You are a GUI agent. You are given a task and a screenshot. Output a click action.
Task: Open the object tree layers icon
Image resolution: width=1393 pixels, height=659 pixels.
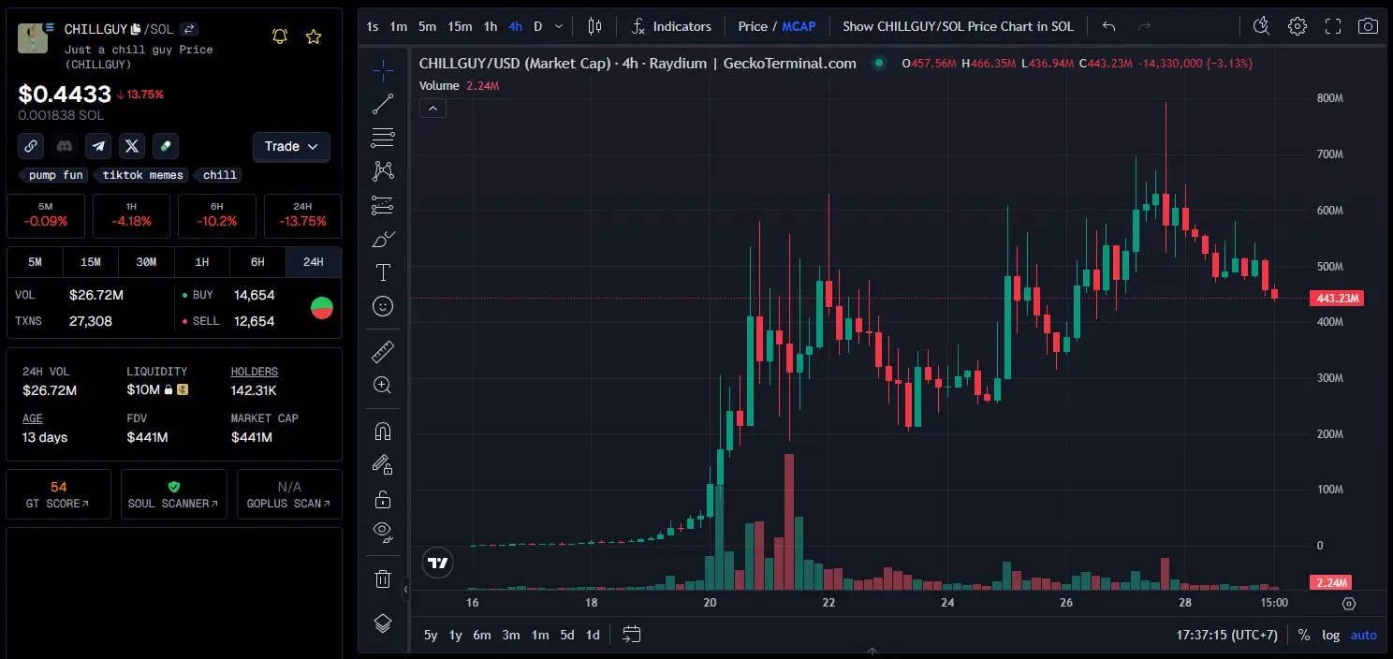click(383, 623)
